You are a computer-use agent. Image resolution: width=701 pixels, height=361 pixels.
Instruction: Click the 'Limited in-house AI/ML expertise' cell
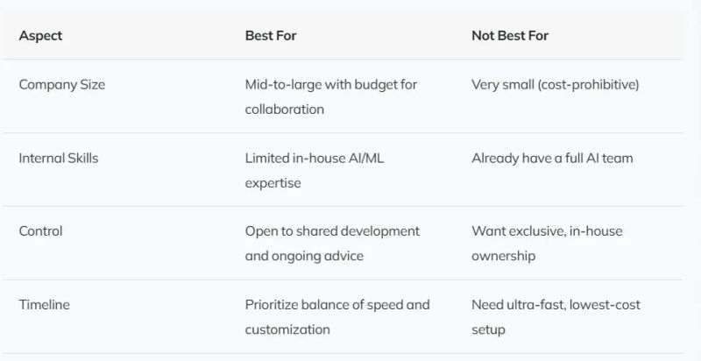click(313, 159)
